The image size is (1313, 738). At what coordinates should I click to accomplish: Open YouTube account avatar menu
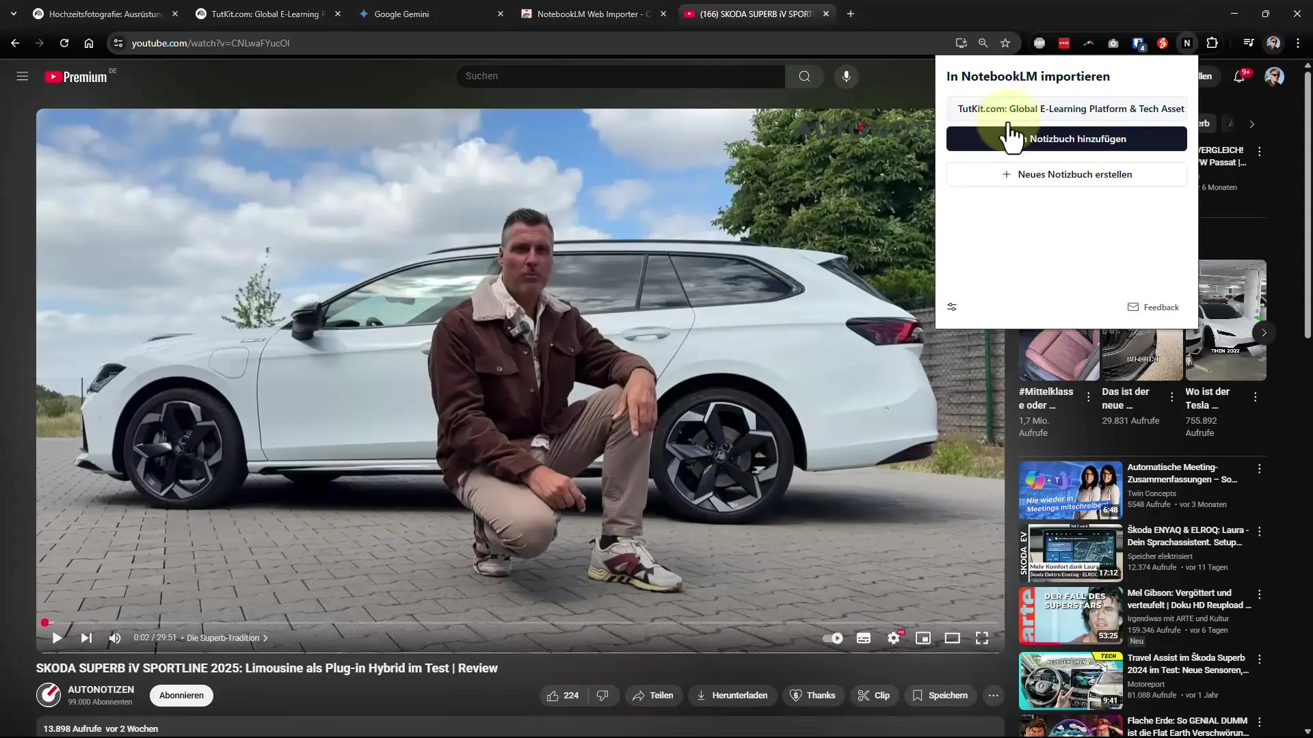(1274, 77)
